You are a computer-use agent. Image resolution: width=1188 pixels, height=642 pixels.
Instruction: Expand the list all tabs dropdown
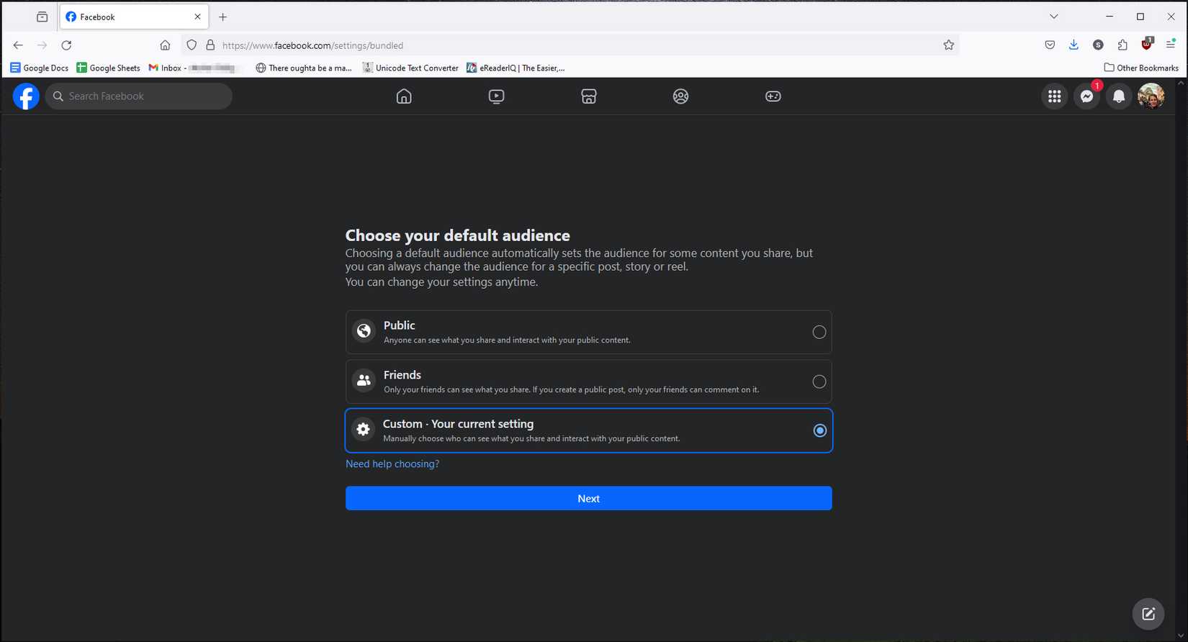click(1053, 17)
